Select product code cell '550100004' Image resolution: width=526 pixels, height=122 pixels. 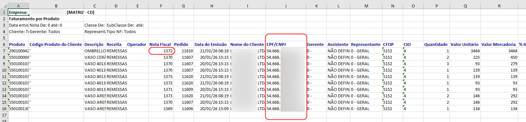point(18,57)
